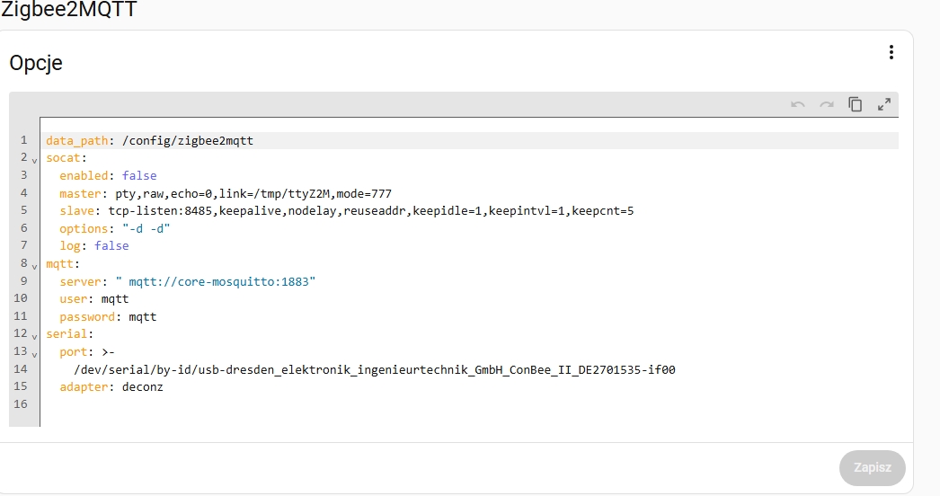Click the ConBee II serial device path

coord(374,369)
